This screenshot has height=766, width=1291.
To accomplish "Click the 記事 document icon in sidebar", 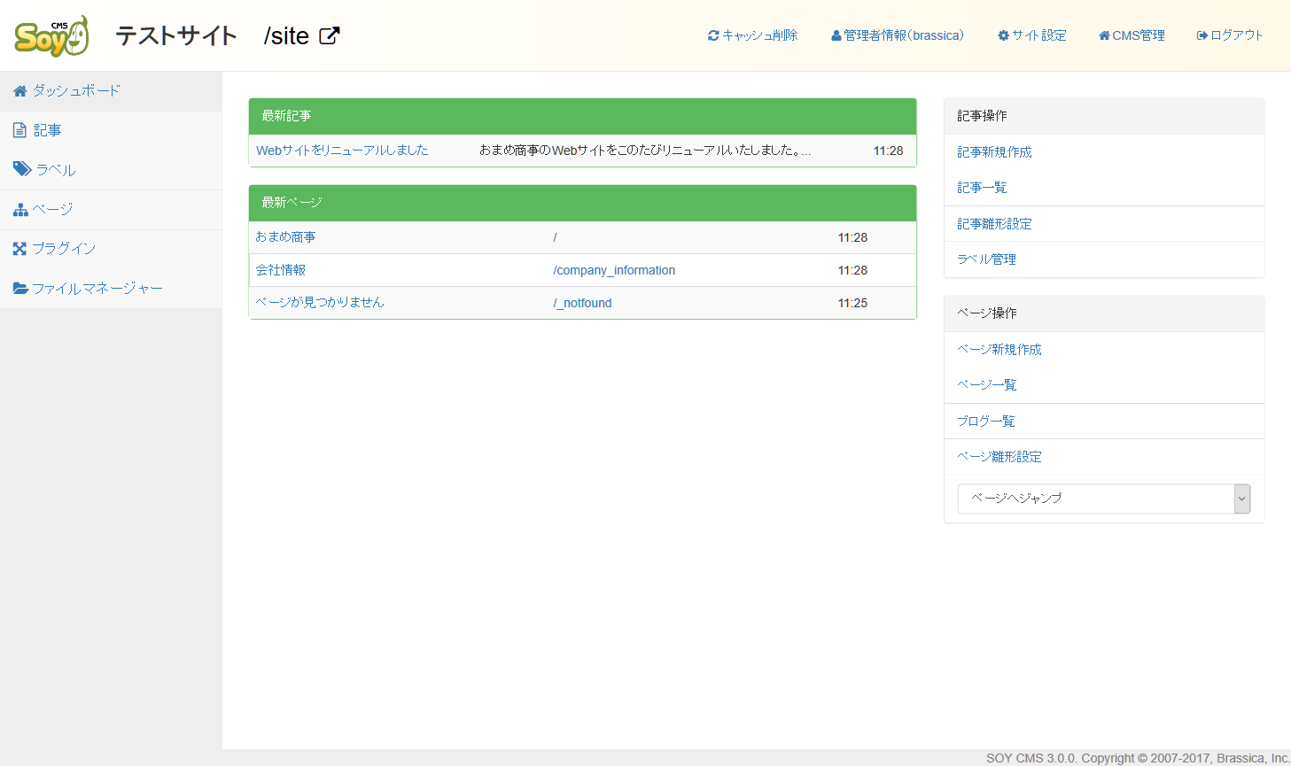I will tap(19, 130).
